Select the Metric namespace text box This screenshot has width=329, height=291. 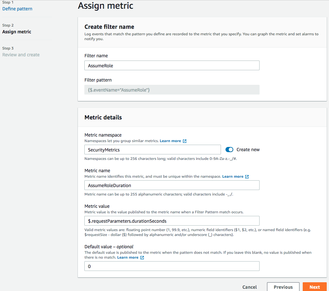[152, 150]
